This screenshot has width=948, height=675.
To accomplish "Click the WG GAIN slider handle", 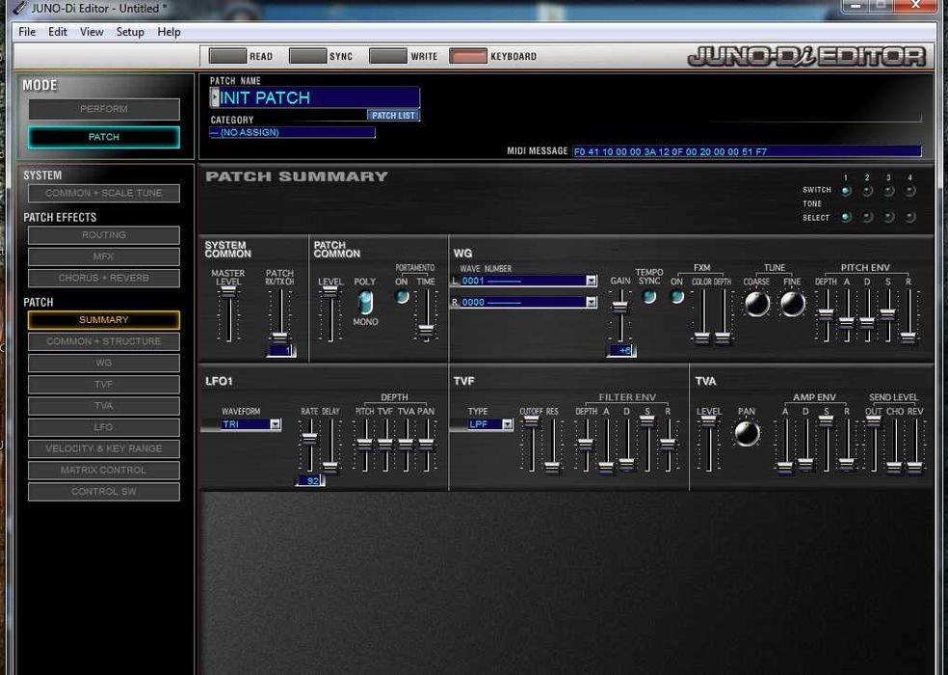I will pyautogui.click(x=619, y=307).
